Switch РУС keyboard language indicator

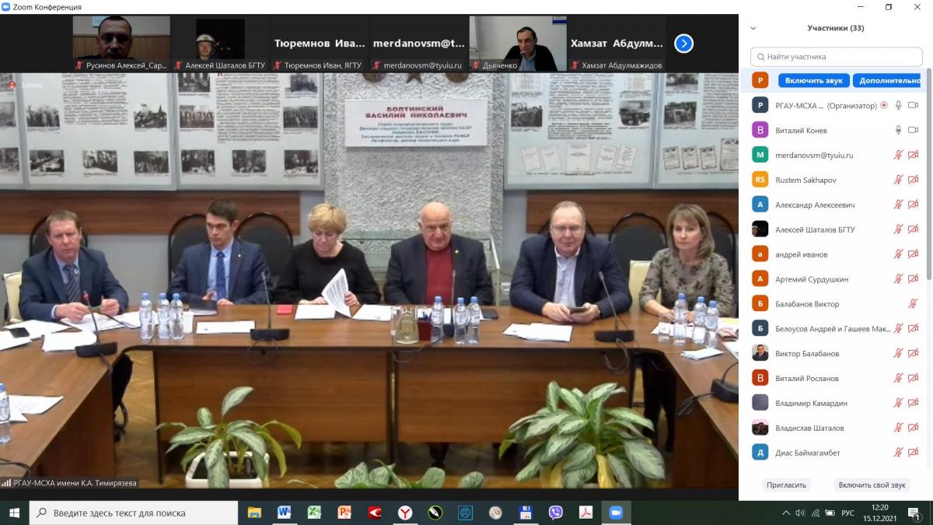pyautogui.click(x=847, y=513)
